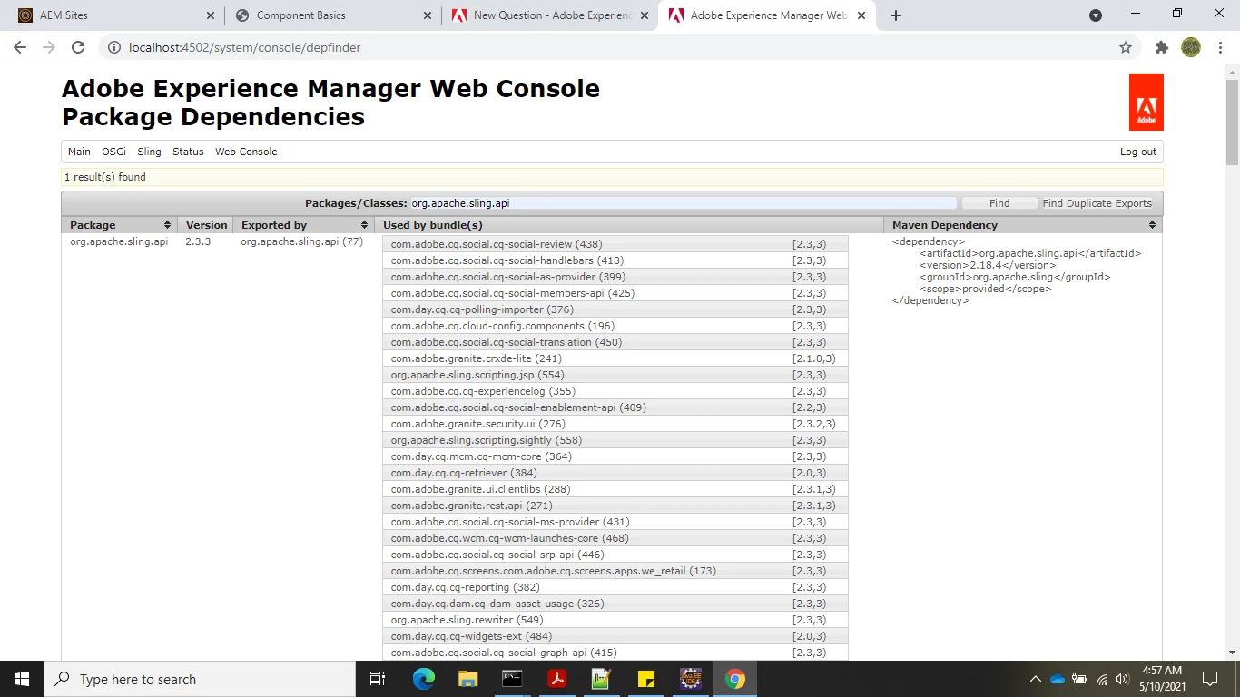Select the com.adobe.granite.crxde-lite (241) row
This screenshot has width=1240, height=697.
click(615, 358)
